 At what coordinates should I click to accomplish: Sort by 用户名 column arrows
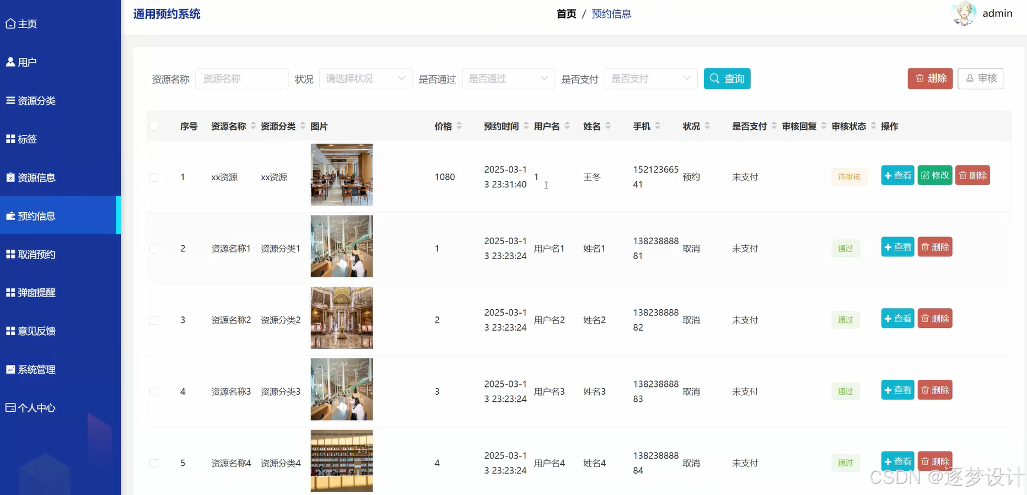pos(567,126)
